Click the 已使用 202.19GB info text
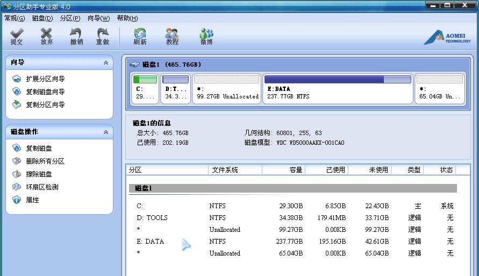 [x=162, y=143]
